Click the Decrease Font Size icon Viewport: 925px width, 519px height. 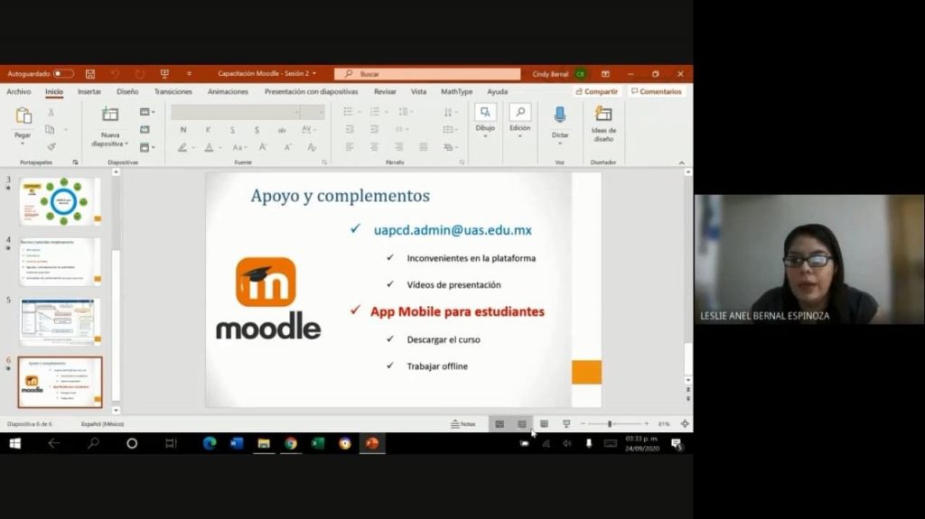(287, 147)
